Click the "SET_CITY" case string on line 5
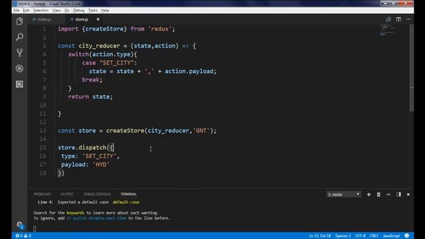Screen dimensions: 425x239 (x=117, y=62)
